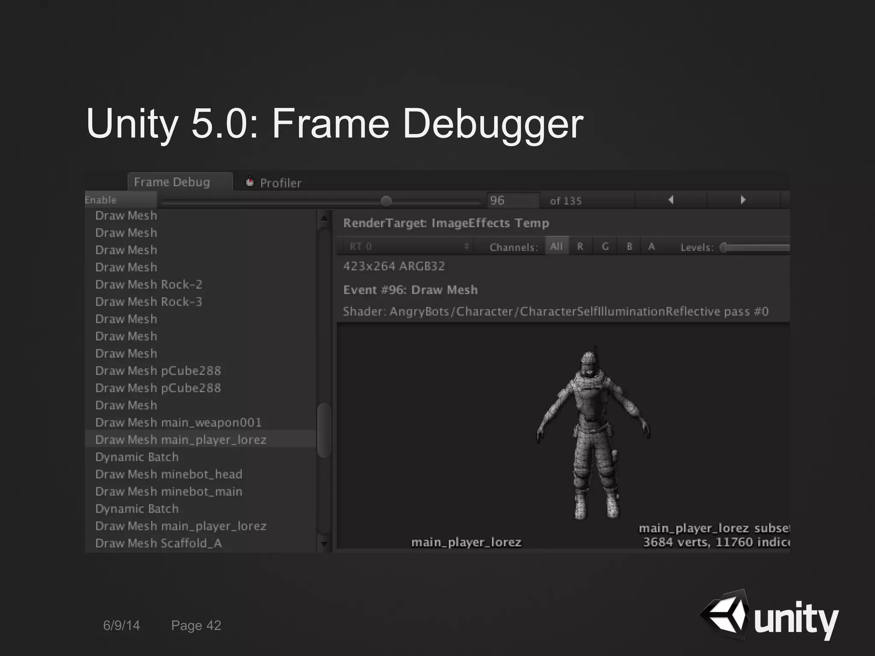The image size is (875, 656).
Task: Open the RT 0 render target dropdown
Action: tap(408, 246)
